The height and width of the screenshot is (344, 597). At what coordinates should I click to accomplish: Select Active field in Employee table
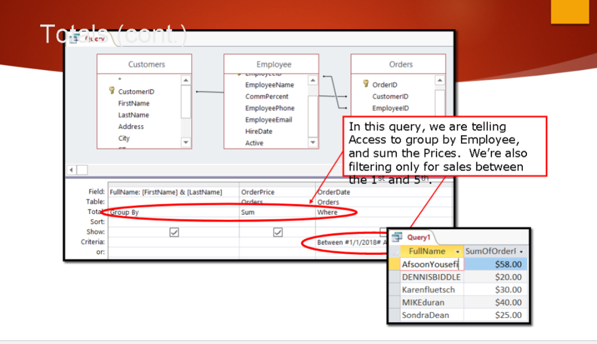tap(254, 143)
